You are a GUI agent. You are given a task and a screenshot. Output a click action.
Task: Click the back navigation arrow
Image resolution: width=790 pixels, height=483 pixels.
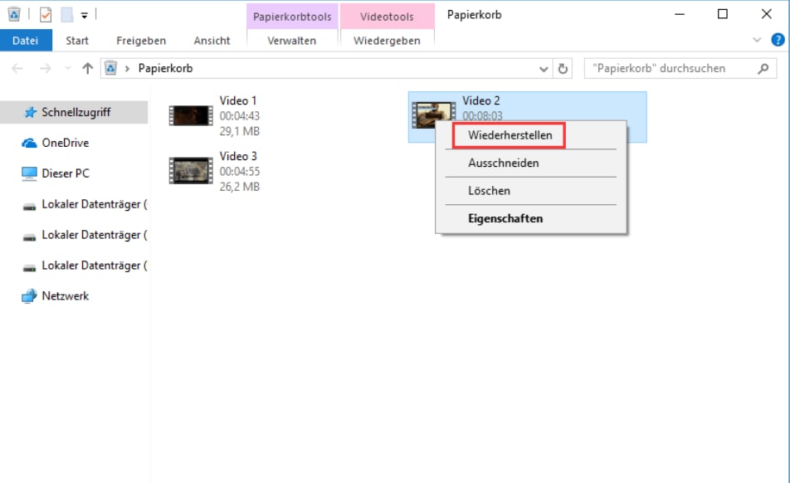click(17, 68)
